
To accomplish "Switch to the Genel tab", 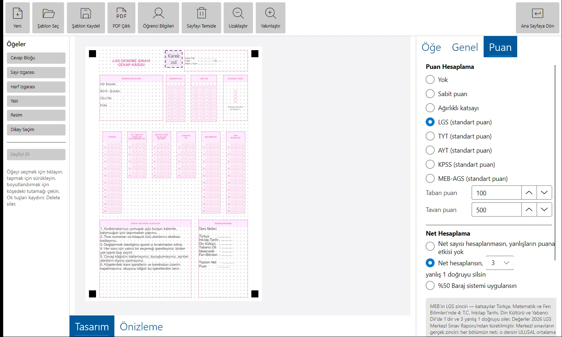I will click(465, 47).
